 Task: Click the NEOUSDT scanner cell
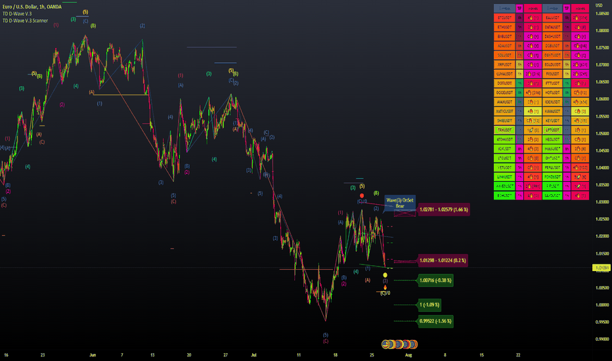click(552, 139)
